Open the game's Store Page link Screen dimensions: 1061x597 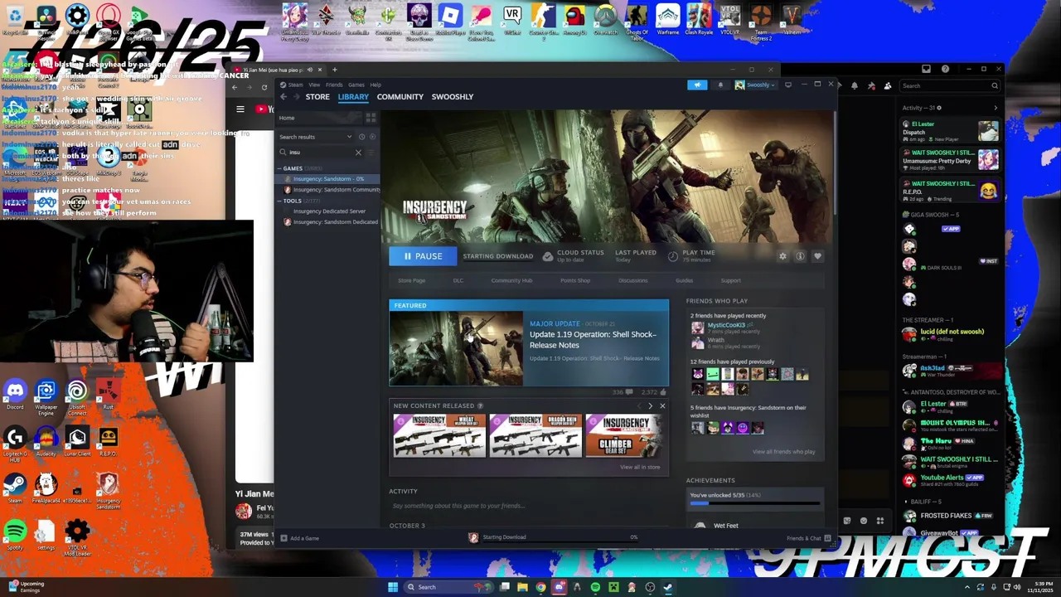point(411,280)
